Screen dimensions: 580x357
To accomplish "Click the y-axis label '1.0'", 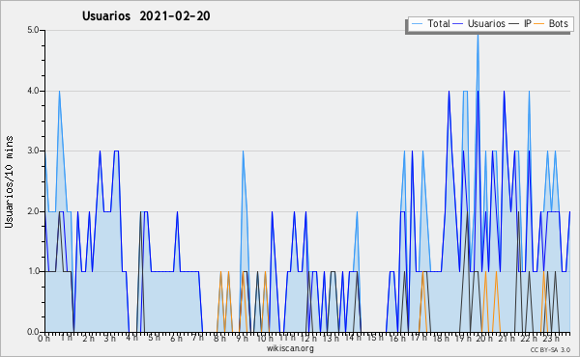I will point(33,272).
